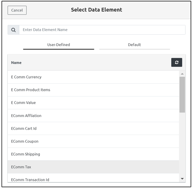Select the highlighted EComm Tax row
This screenshot has width=192, height=188.
pyautogui.click(x=93, y=167)
